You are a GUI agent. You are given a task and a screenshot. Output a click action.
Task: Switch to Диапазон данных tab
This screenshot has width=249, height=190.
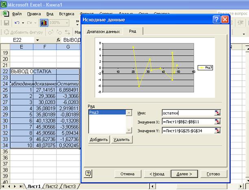(103, 31)
